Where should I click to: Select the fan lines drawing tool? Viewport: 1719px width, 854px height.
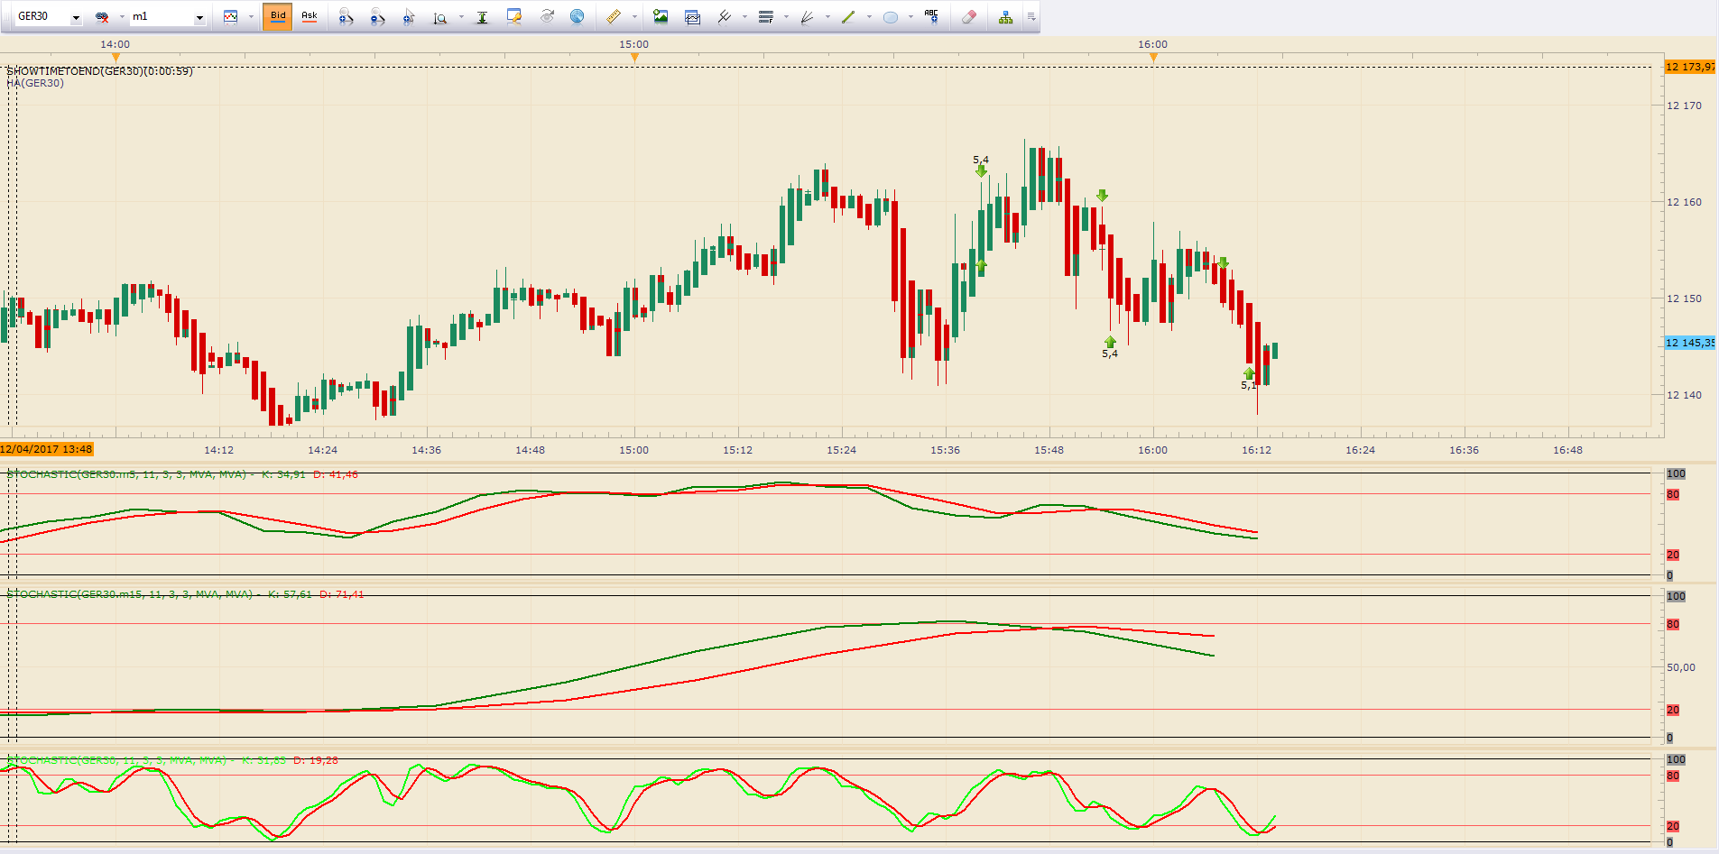click(807, 17)
